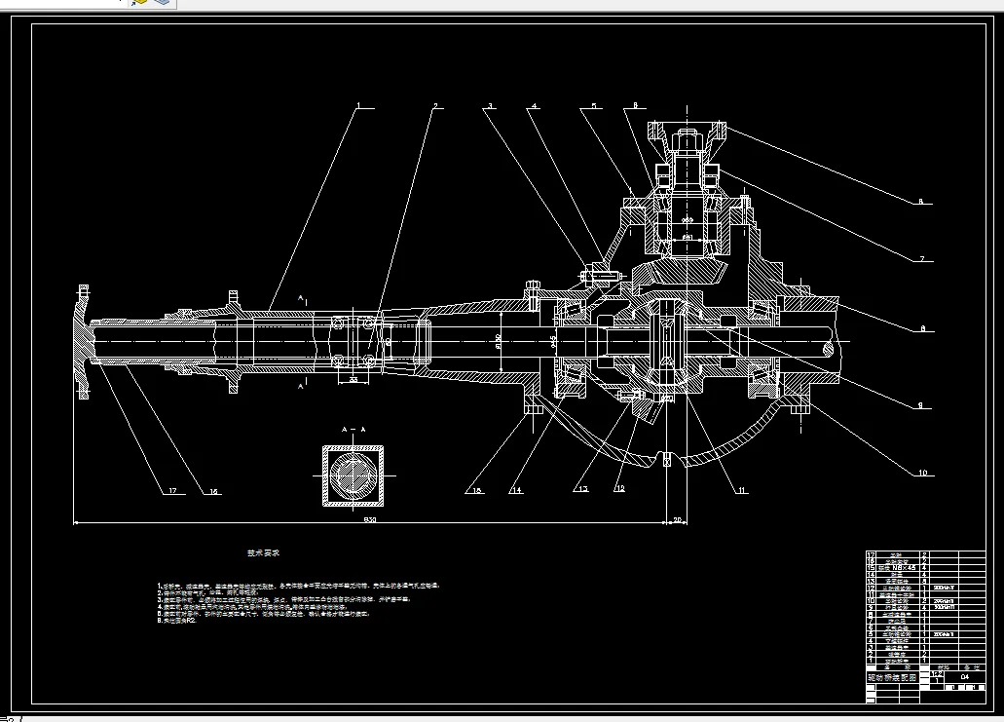Select part callout number 5
The width and height of the screenshot is (1004, 722).
point(594,105)
